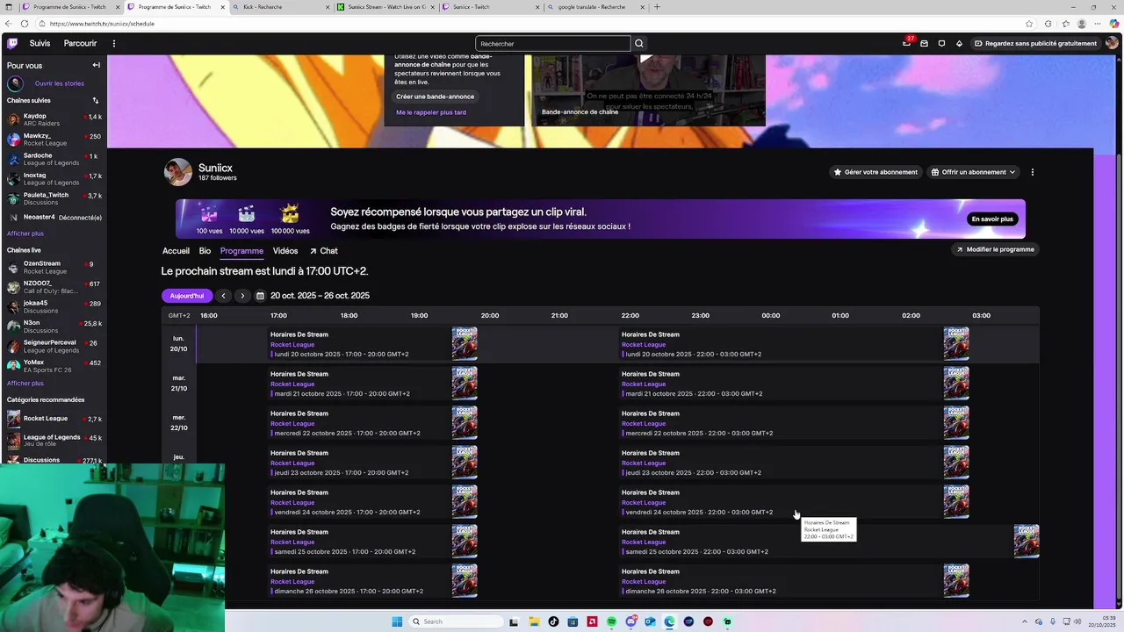
Task: Open Microsoft Edge taskbar icon
Action: pyautogui.click(x=669, y=621)
